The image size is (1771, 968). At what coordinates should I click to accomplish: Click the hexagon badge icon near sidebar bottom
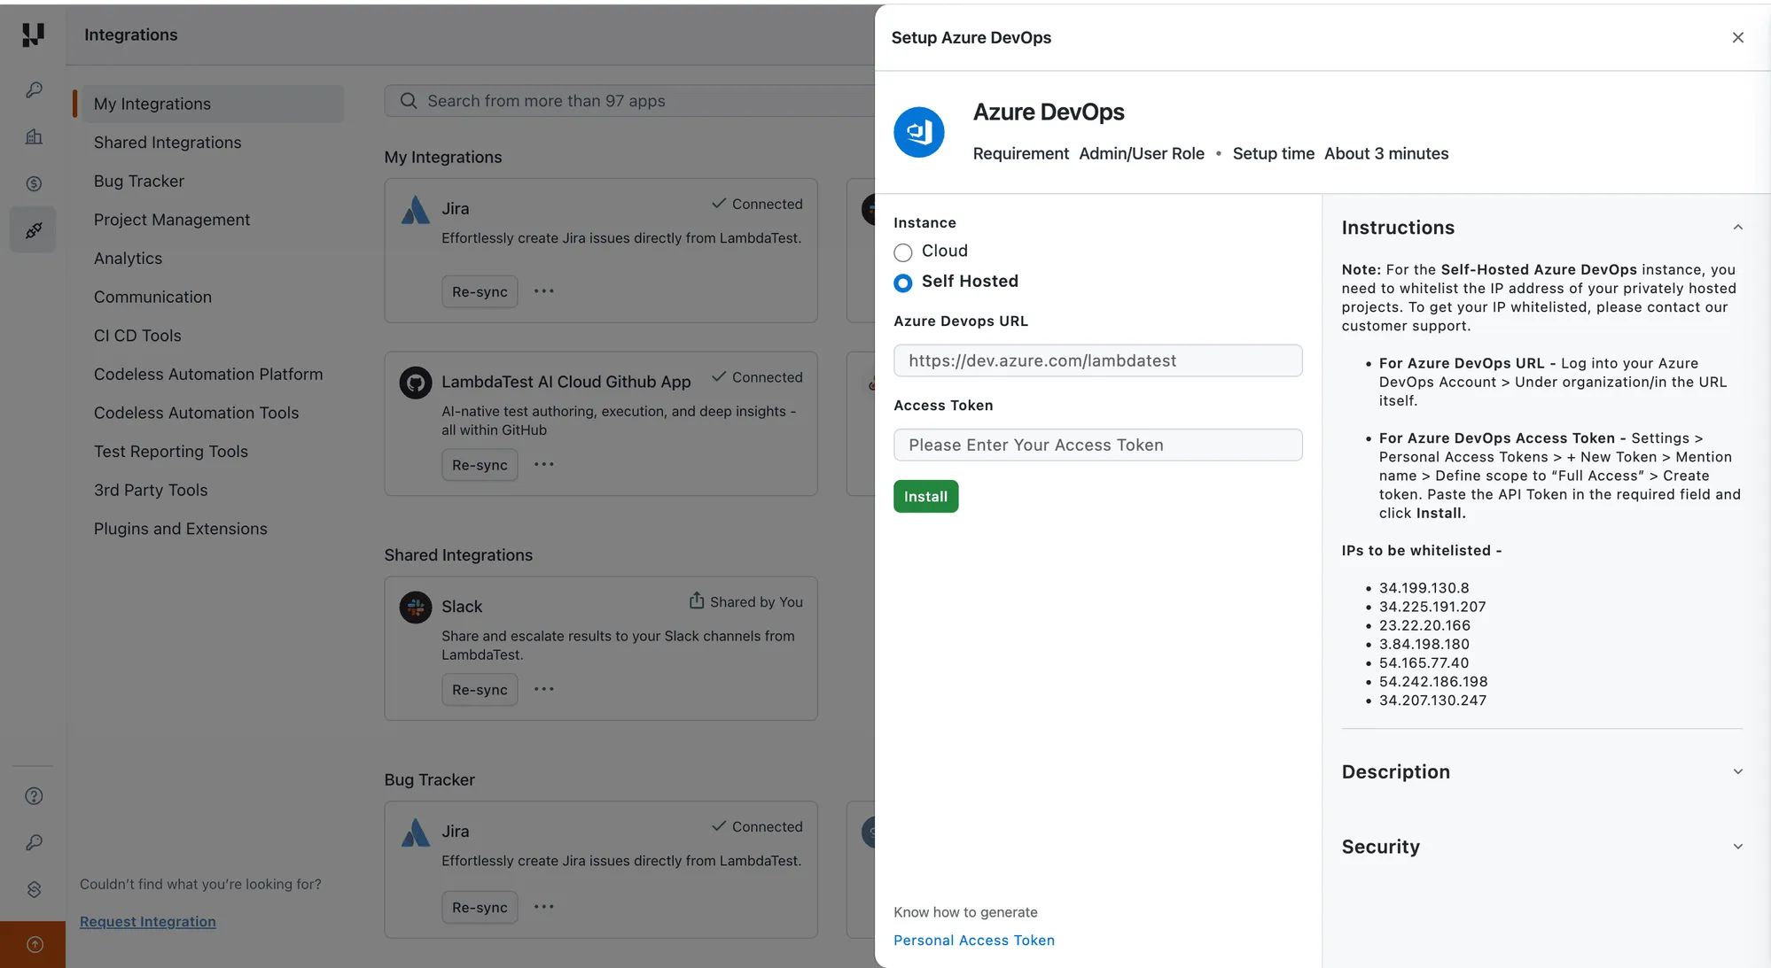point(34,889)
